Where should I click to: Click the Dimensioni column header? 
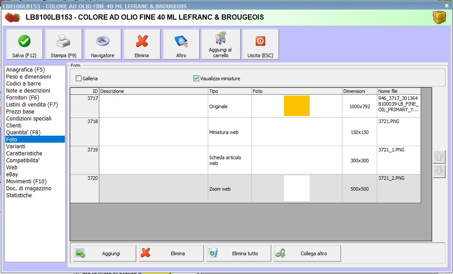coord(360,91)
